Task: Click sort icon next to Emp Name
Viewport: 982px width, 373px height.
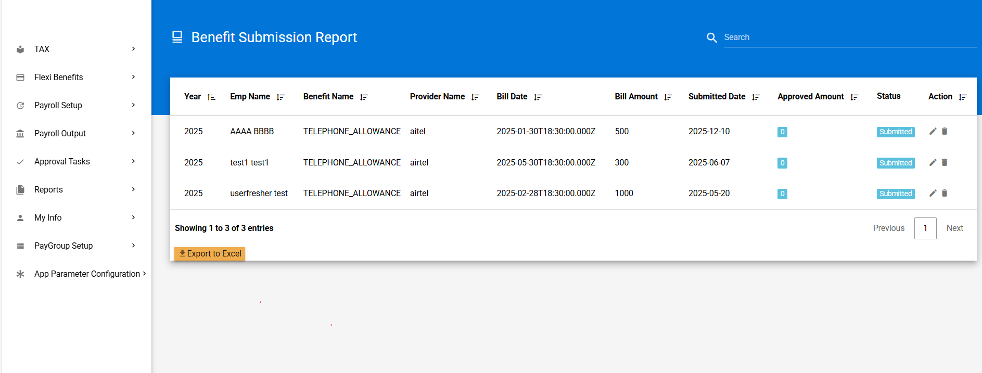Action: (x=280, y=97)
